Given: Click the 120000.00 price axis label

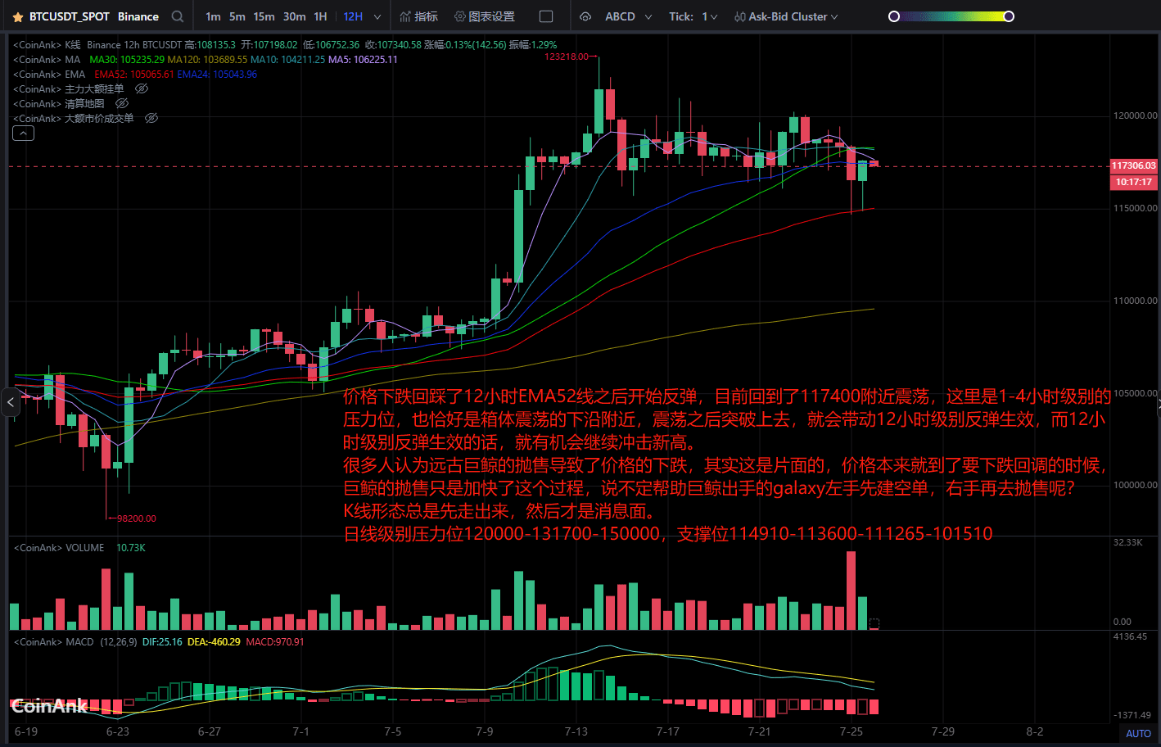Looking at the screenshot, I should (x=1136, y=115).
